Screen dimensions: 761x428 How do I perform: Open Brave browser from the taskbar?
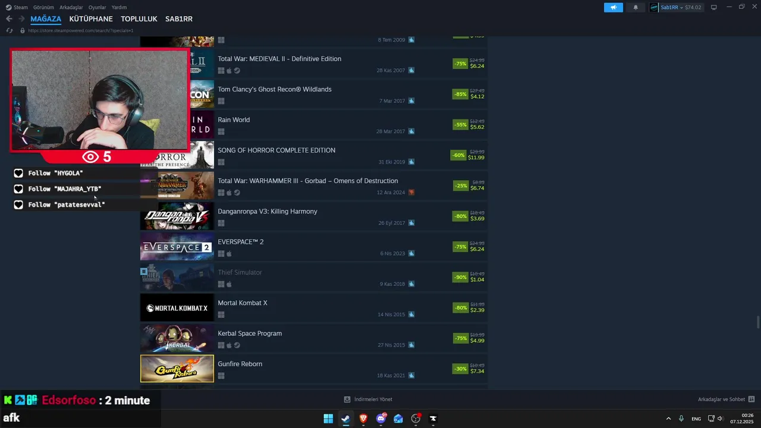coord(363,418)
